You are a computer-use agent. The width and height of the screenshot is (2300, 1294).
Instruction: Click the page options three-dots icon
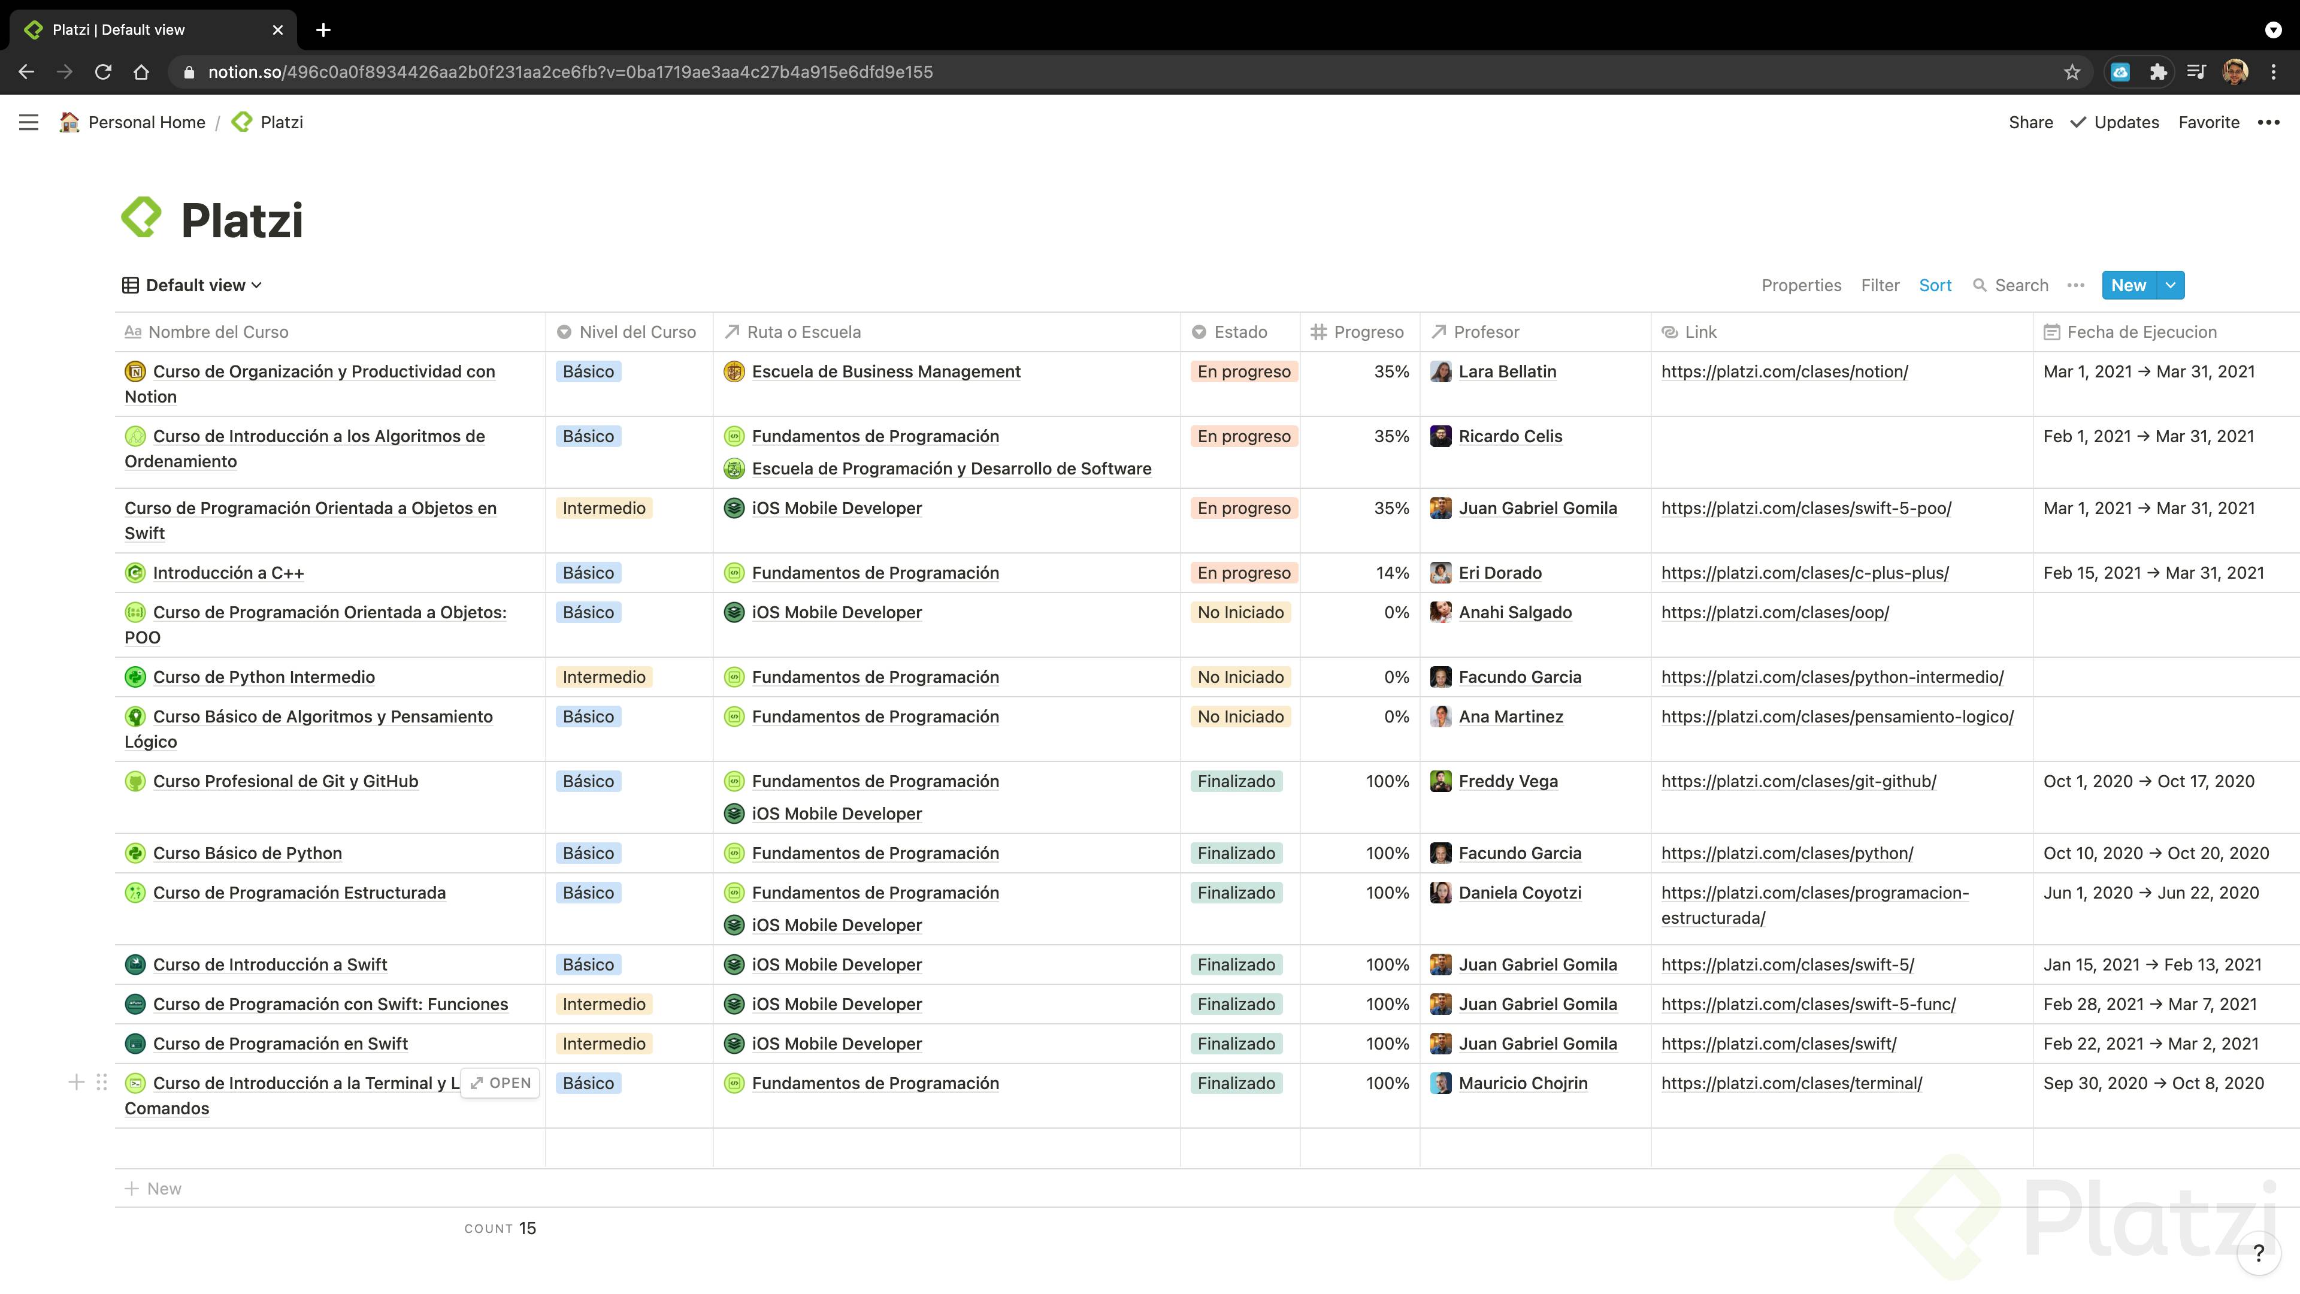[2268, 122]
